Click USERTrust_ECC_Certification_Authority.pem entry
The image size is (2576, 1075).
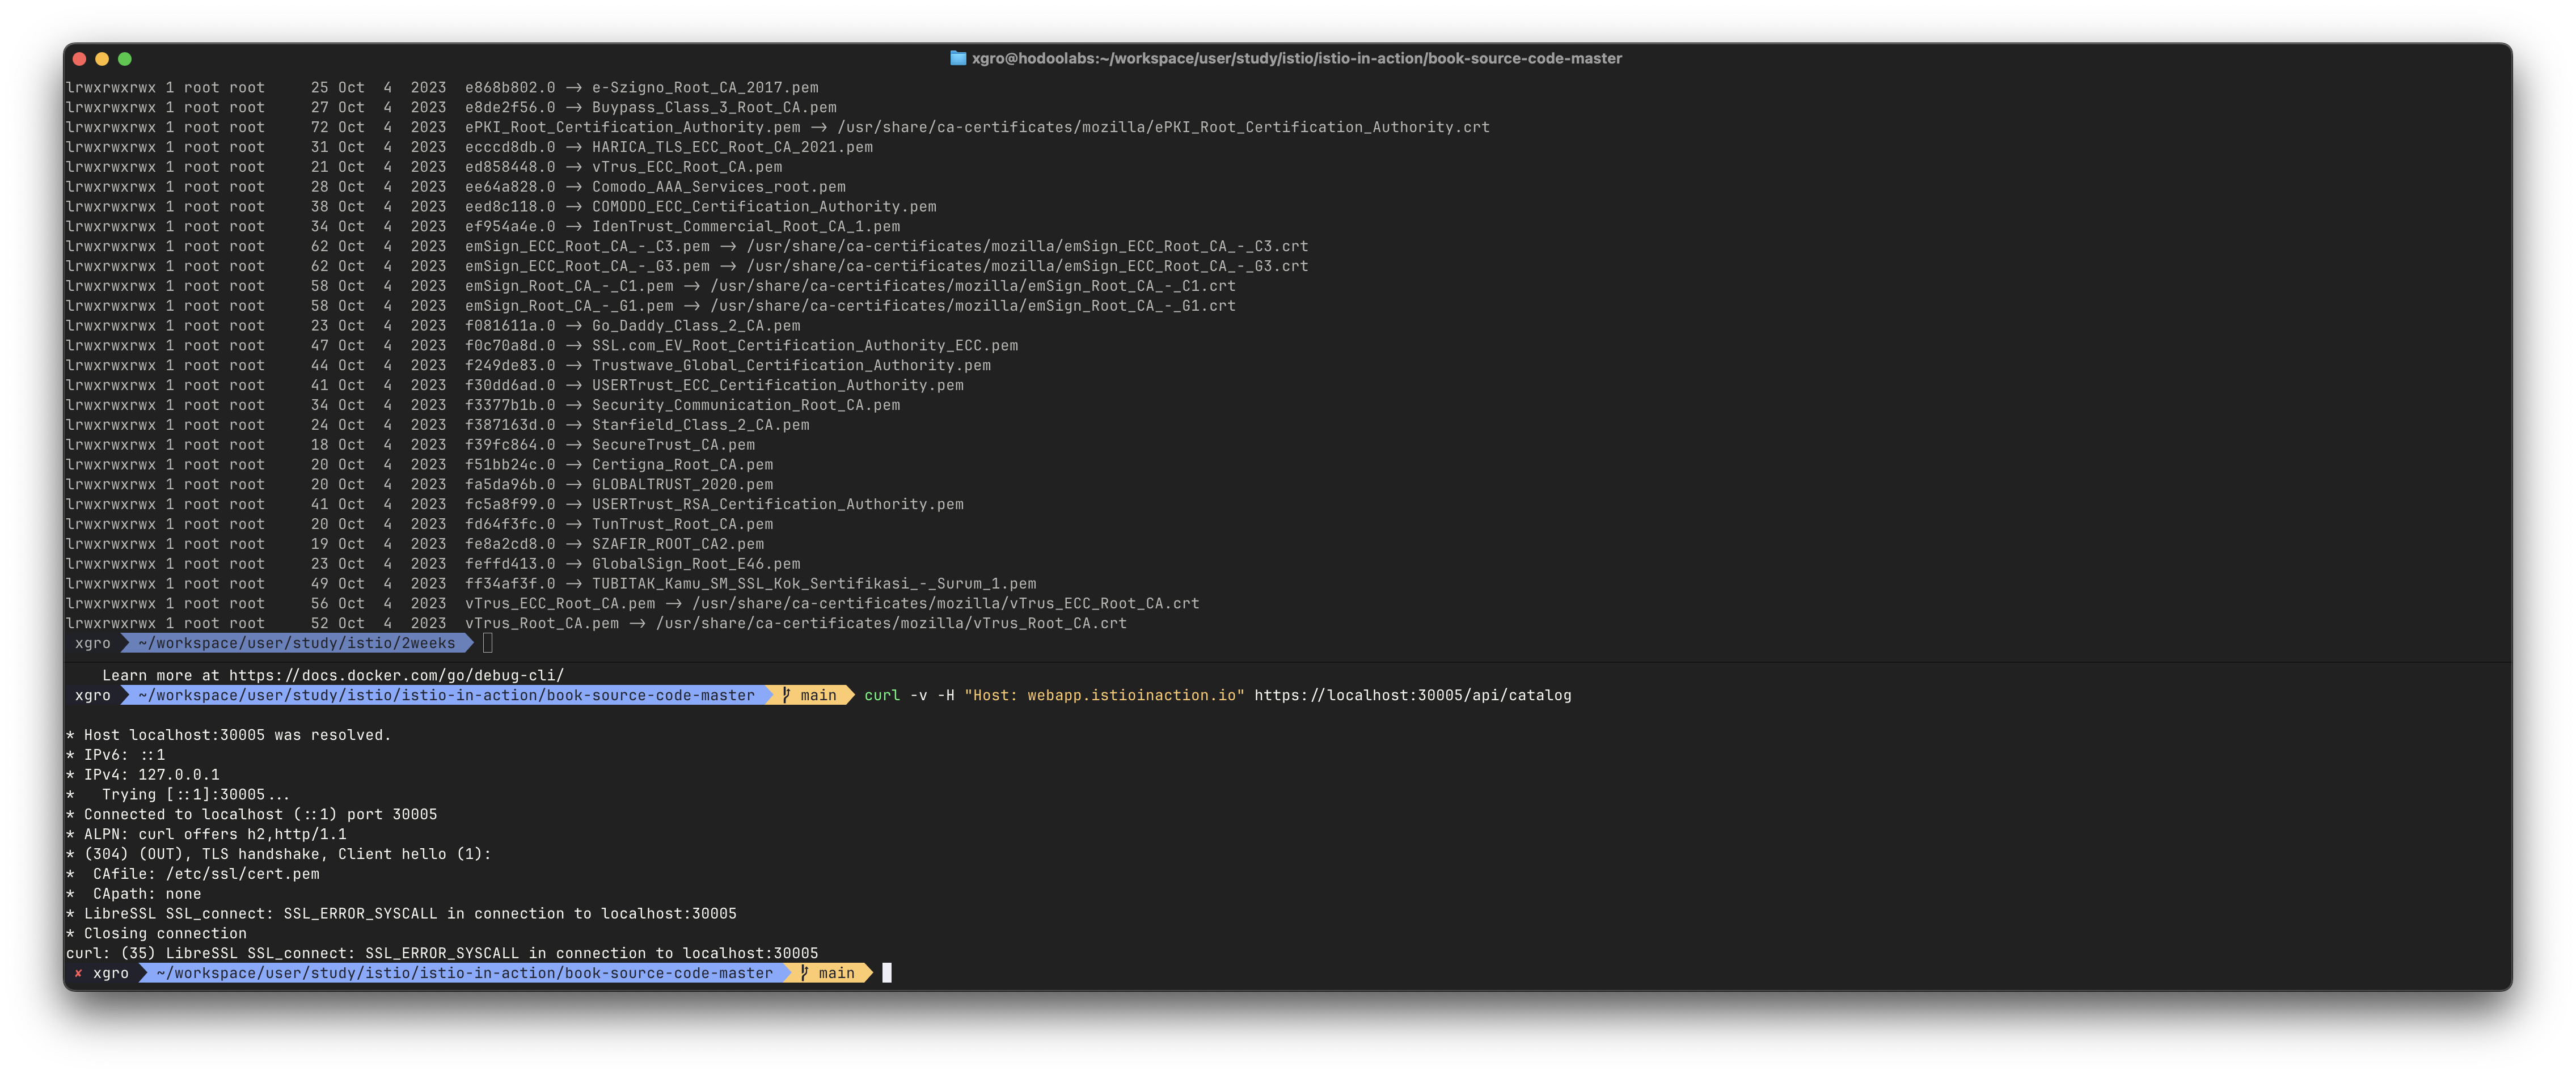[777, 385]
